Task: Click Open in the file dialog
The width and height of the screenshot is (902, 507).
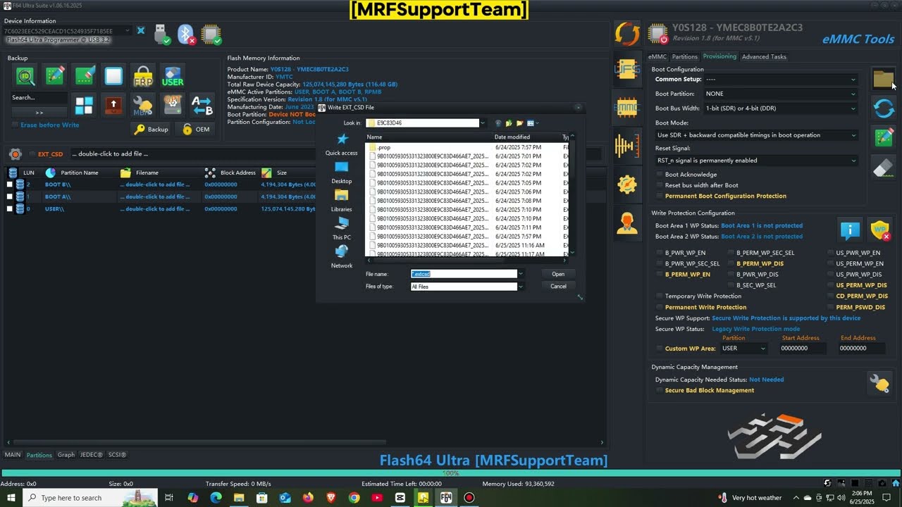Action: (x=558, y=274)
